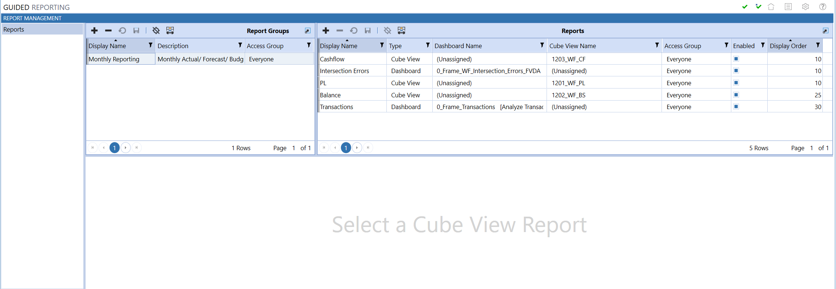The width and height of the screenshot is (836, 289).
Task: Select page 1 in Reports pager
Action: (x=346, y=148)
